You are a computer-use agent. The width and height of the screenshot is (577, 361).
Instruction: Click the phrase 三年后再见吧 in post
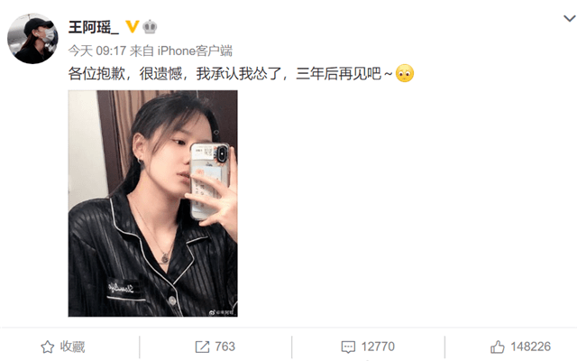tap(339, 74)
